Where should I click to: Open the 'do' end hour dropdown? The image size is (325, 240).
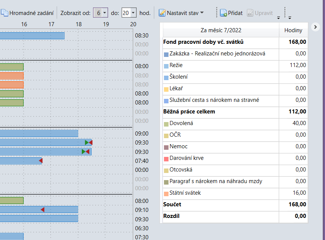[133, 13]
